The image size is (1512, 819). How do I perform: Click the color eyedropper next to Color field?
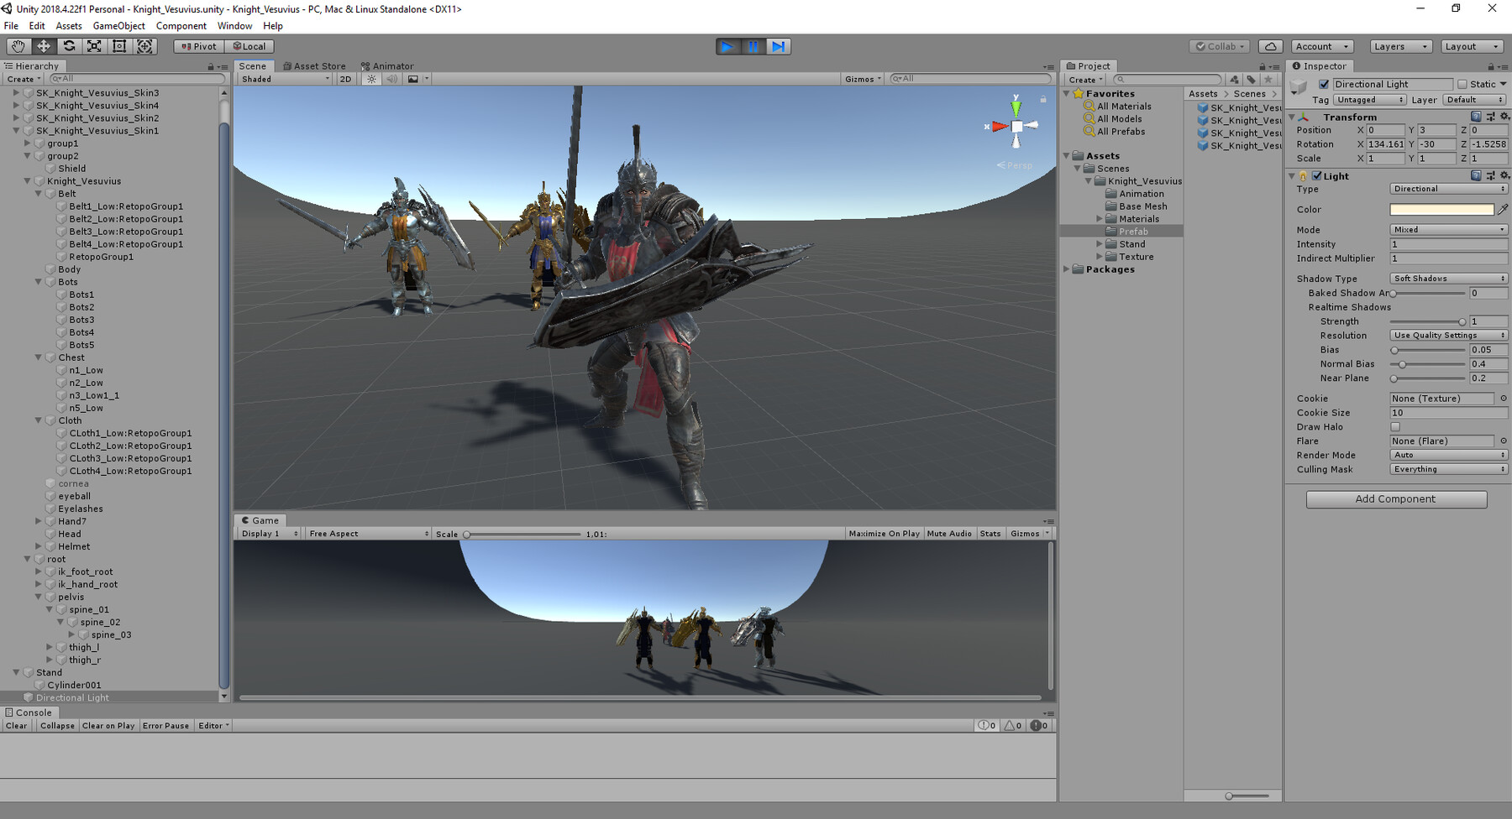(x=1503, y=209)
